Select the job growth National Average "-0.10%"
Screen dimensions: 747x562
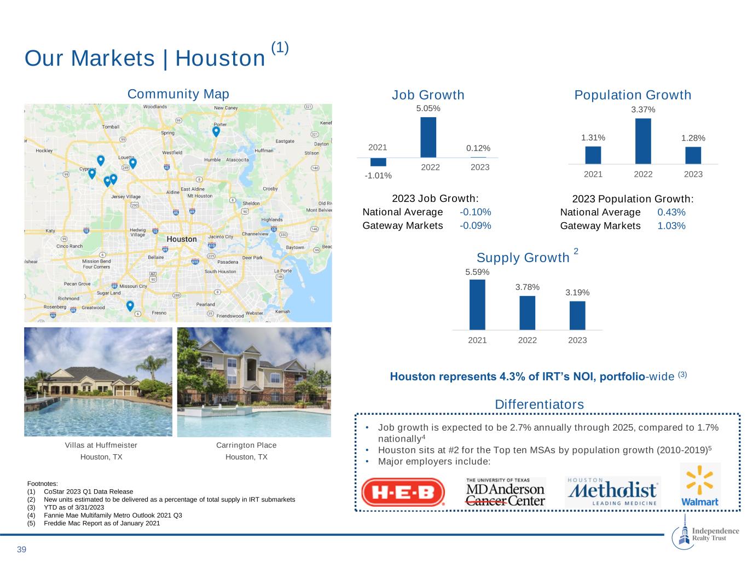pos(476,212)
